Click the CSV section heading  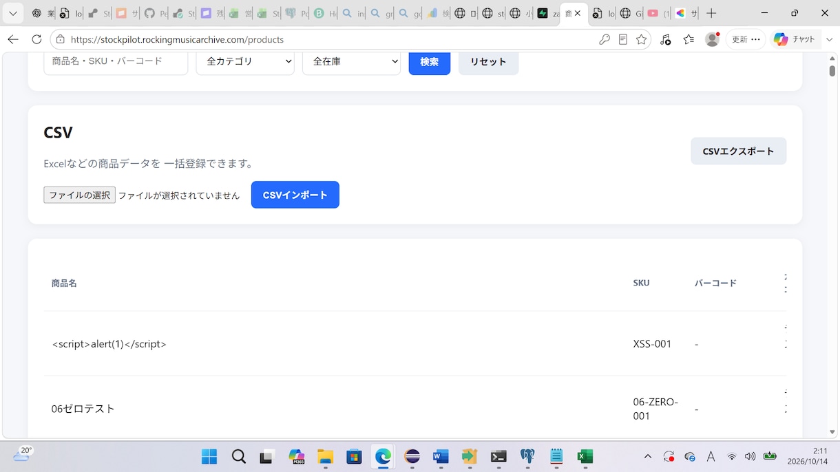(x=58, y=133)
